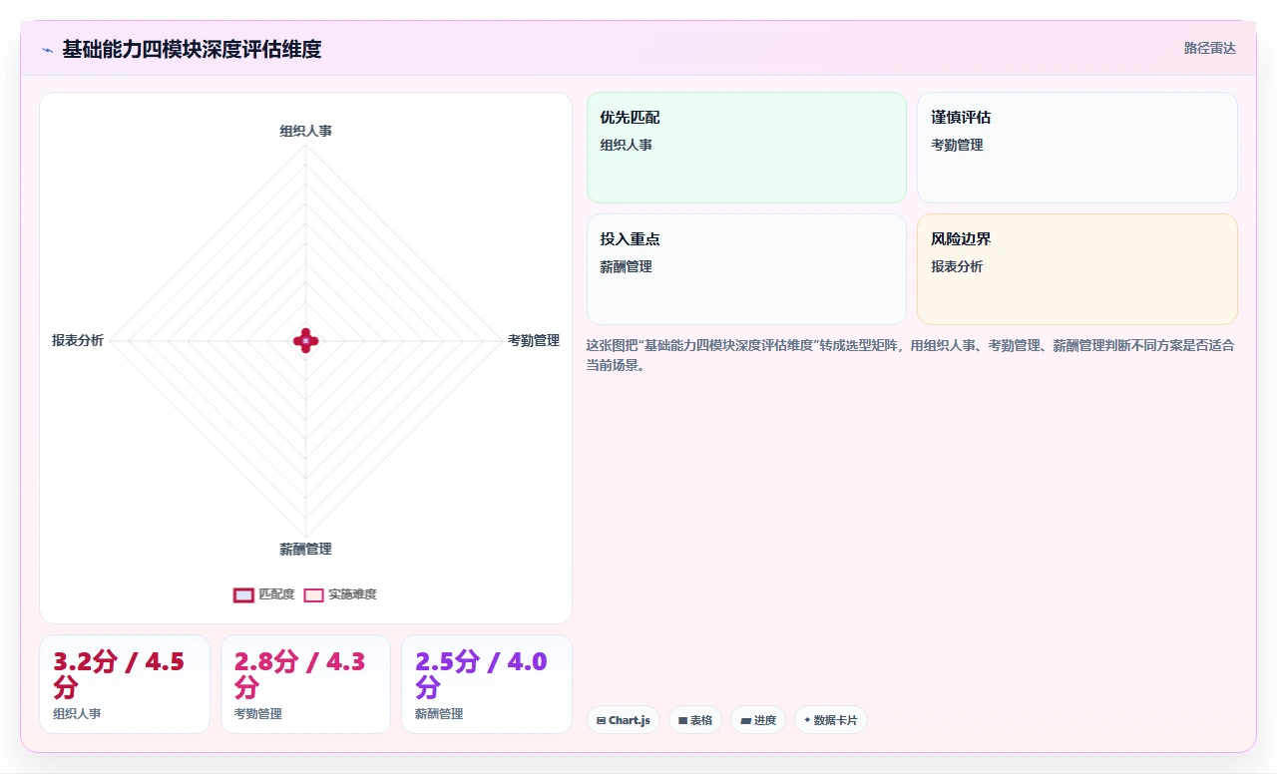Select the 2.5分 / 4.0分 score card
This screenshot has height=774, width=1277.
[x=487, y=684]
